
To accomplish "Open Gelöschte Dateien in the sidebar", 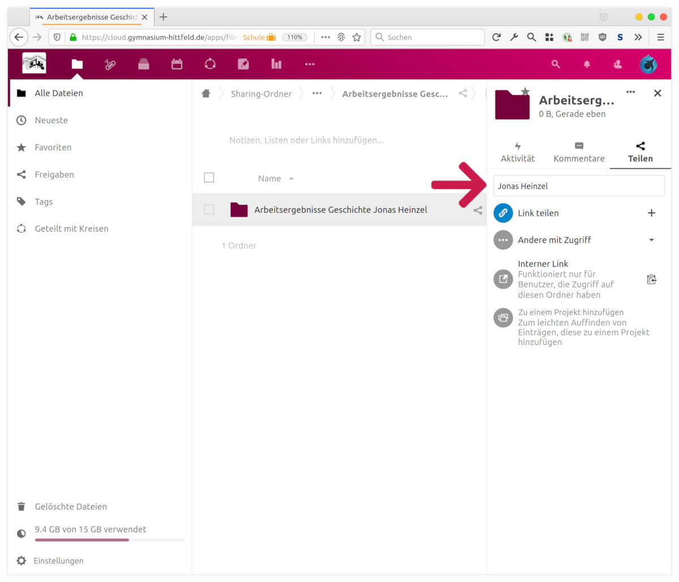I will pos(71,507).
